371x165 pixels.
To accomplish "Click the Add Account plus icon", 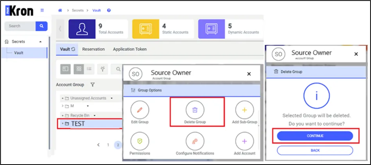I will coord(244,141).
